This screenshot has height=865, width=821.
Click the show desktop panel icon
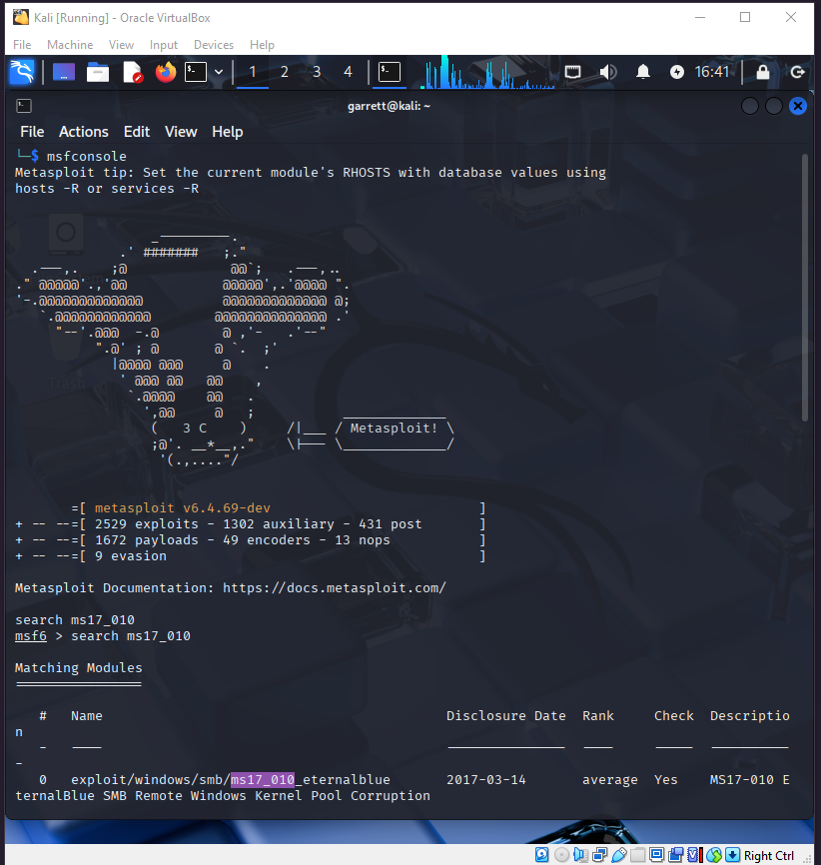pyautogui.click(x=64, y=72)
